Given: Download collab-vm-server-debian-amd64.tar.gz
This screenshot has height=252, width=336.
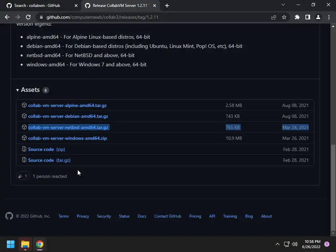Looking at the screenshot, I should pyautogui.click(x=68, y=116).
